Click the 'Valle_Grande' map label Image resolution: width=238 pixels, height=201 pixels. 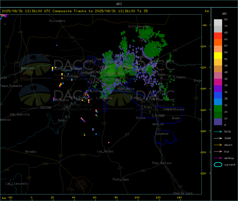[79, 97]
